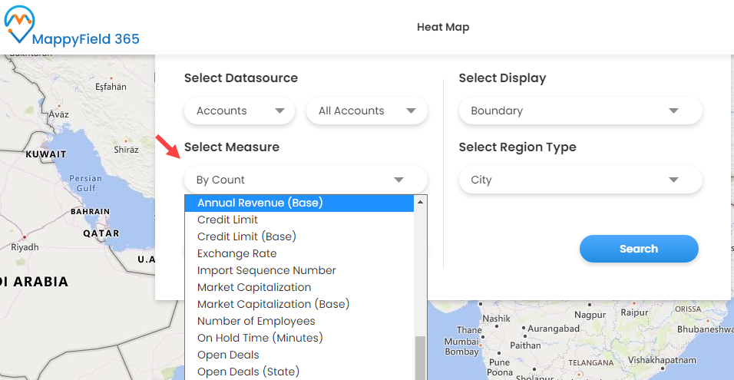This screenshot has width=734, height=380.
Task: Expand the Boundary display dropdown
Action: tap(580, 111)
